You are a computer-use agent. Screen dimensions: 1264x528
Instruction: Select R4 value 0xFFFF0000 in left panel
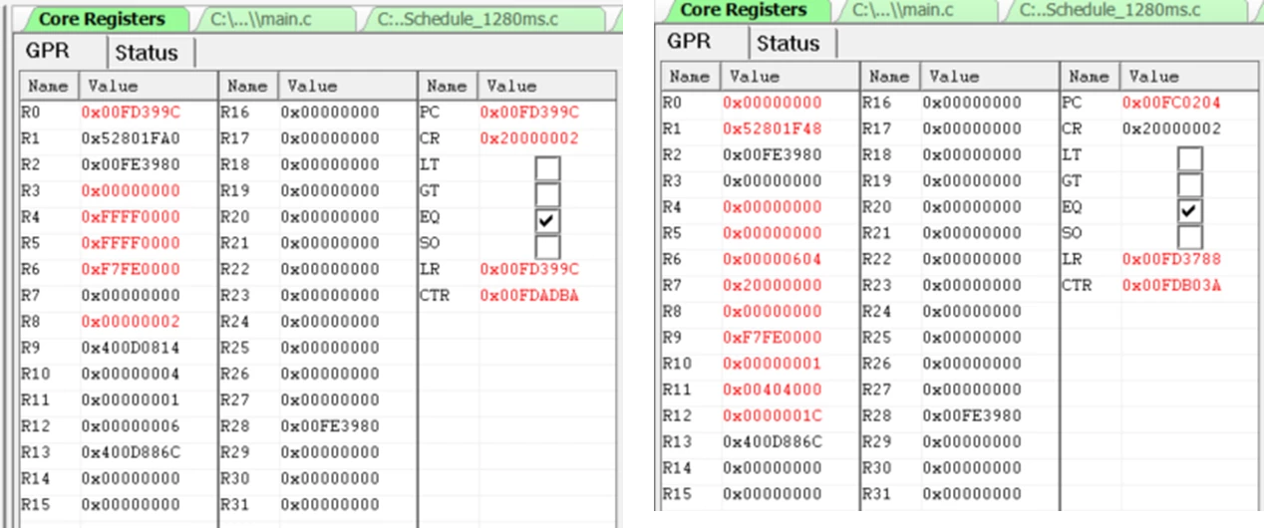point(131,217)
